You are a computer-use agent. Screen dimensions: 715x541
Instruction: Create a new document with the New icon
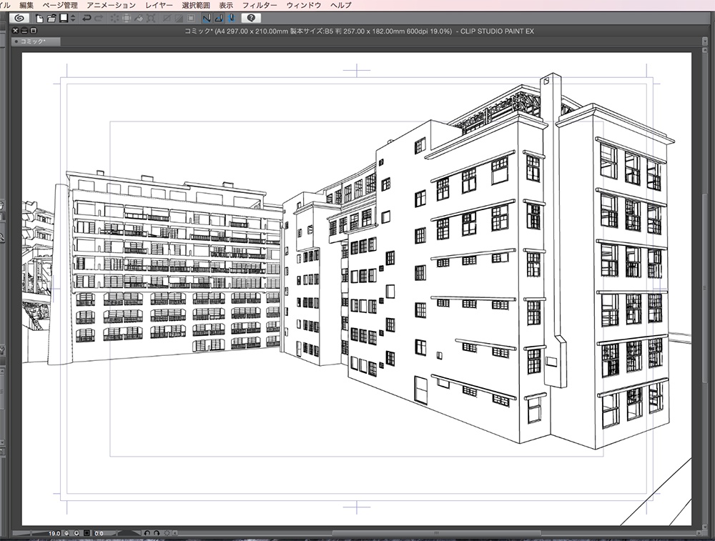[39, 19]
